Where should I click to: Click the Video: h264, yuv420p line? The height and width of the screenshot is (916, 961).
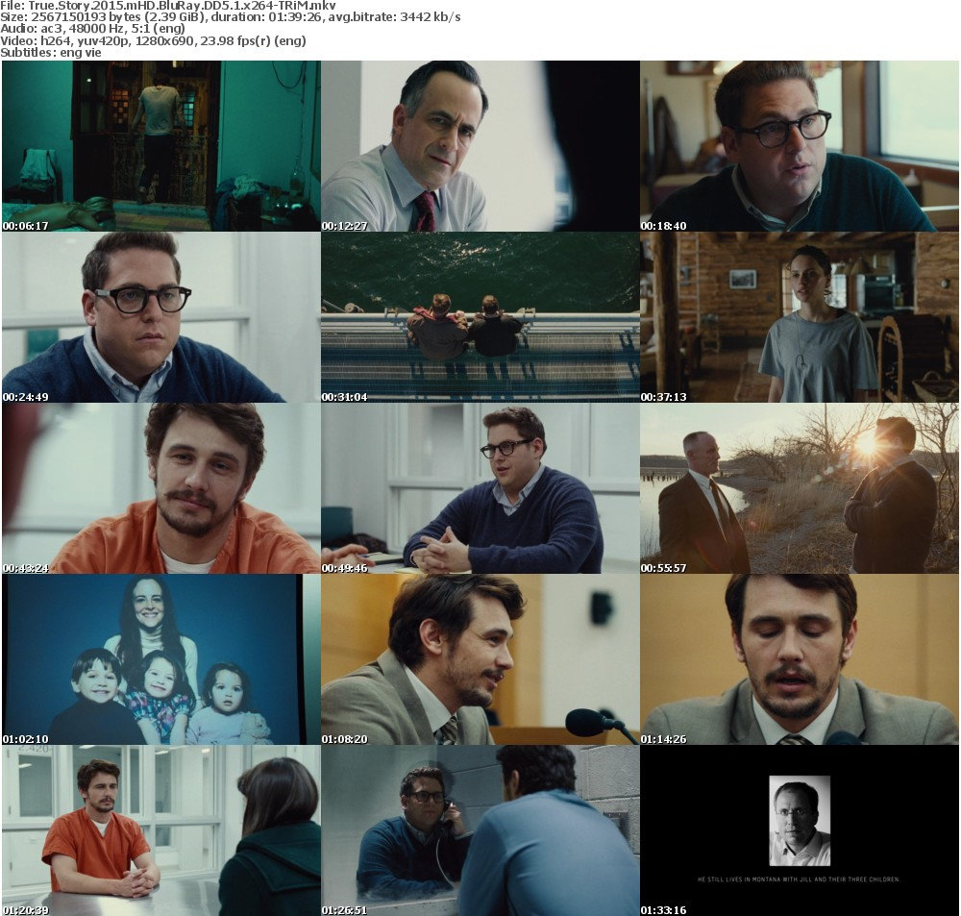(x=153, y=41)
